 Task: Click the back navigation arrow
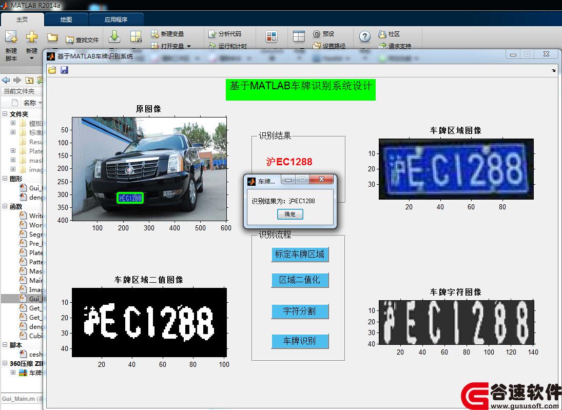click(6, 80)
